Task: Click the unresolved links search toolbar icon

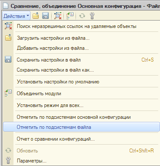Action: pos(58,16)
